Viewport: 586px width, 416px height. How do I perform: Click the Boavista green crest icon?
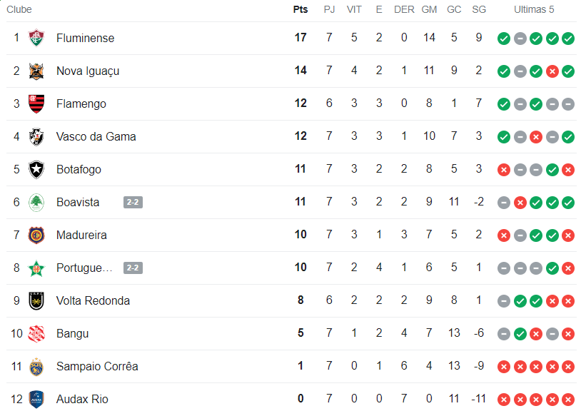pyautogui.click(x=36, y=202)
